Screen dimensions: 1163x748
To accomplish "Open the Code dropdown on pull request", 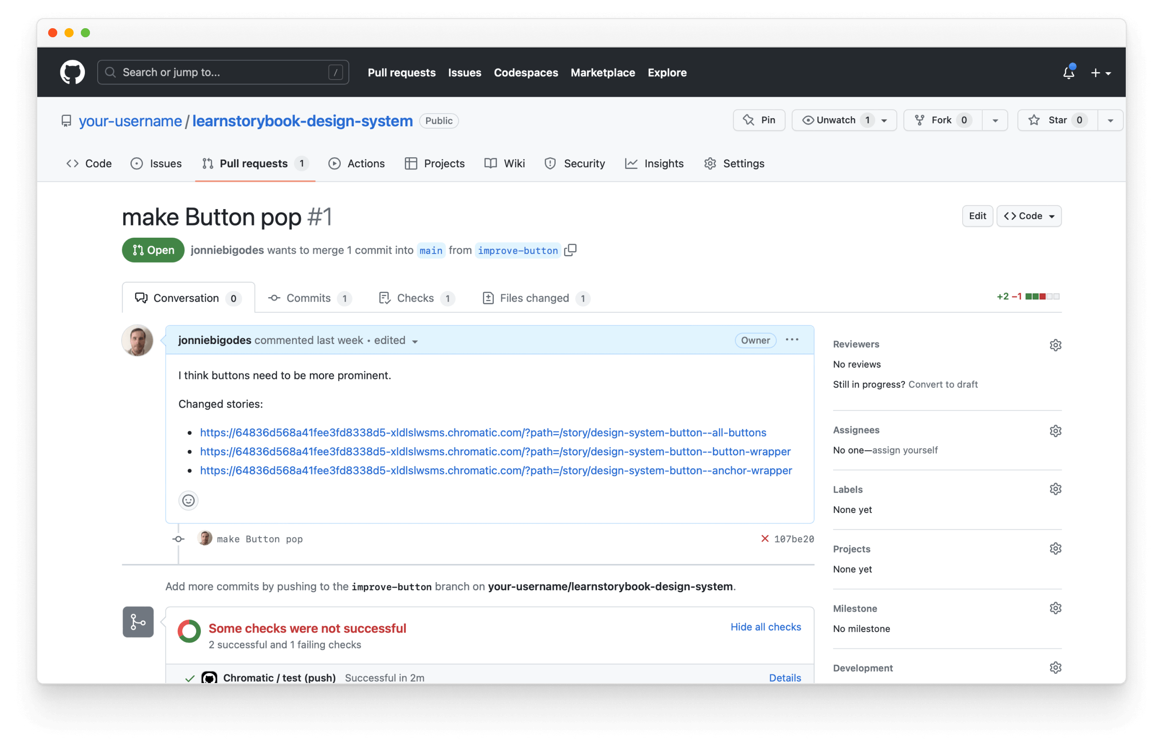I will [x=1028, y=215].
